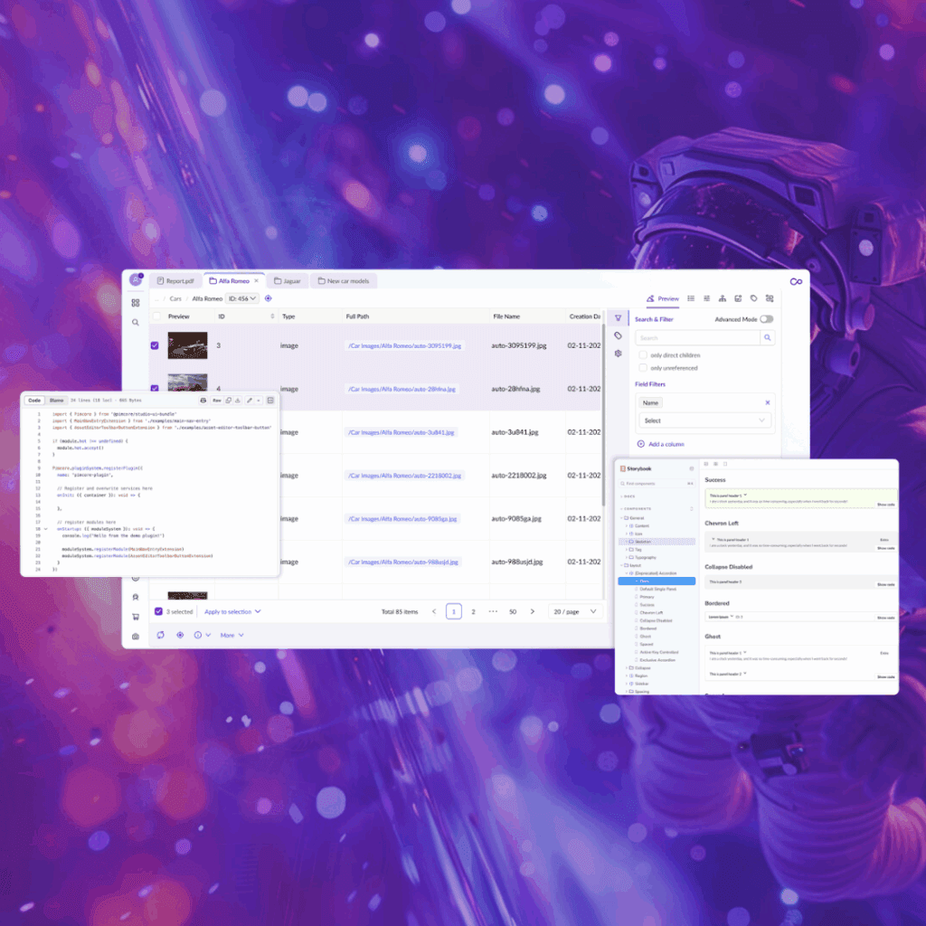Toggle the Advanced Mode switch
Viewport: 926px width, 926px height.
(767, 319)
